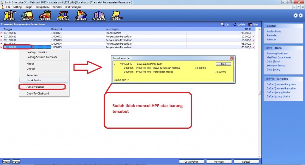Open the Pembelian module icon

(x=63, y=15)
